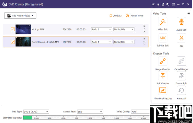Uncheck the Once Upon A...d watch.MP4 checkbox
The height and width of the screenshot is (123, 193).
(13, 42)
